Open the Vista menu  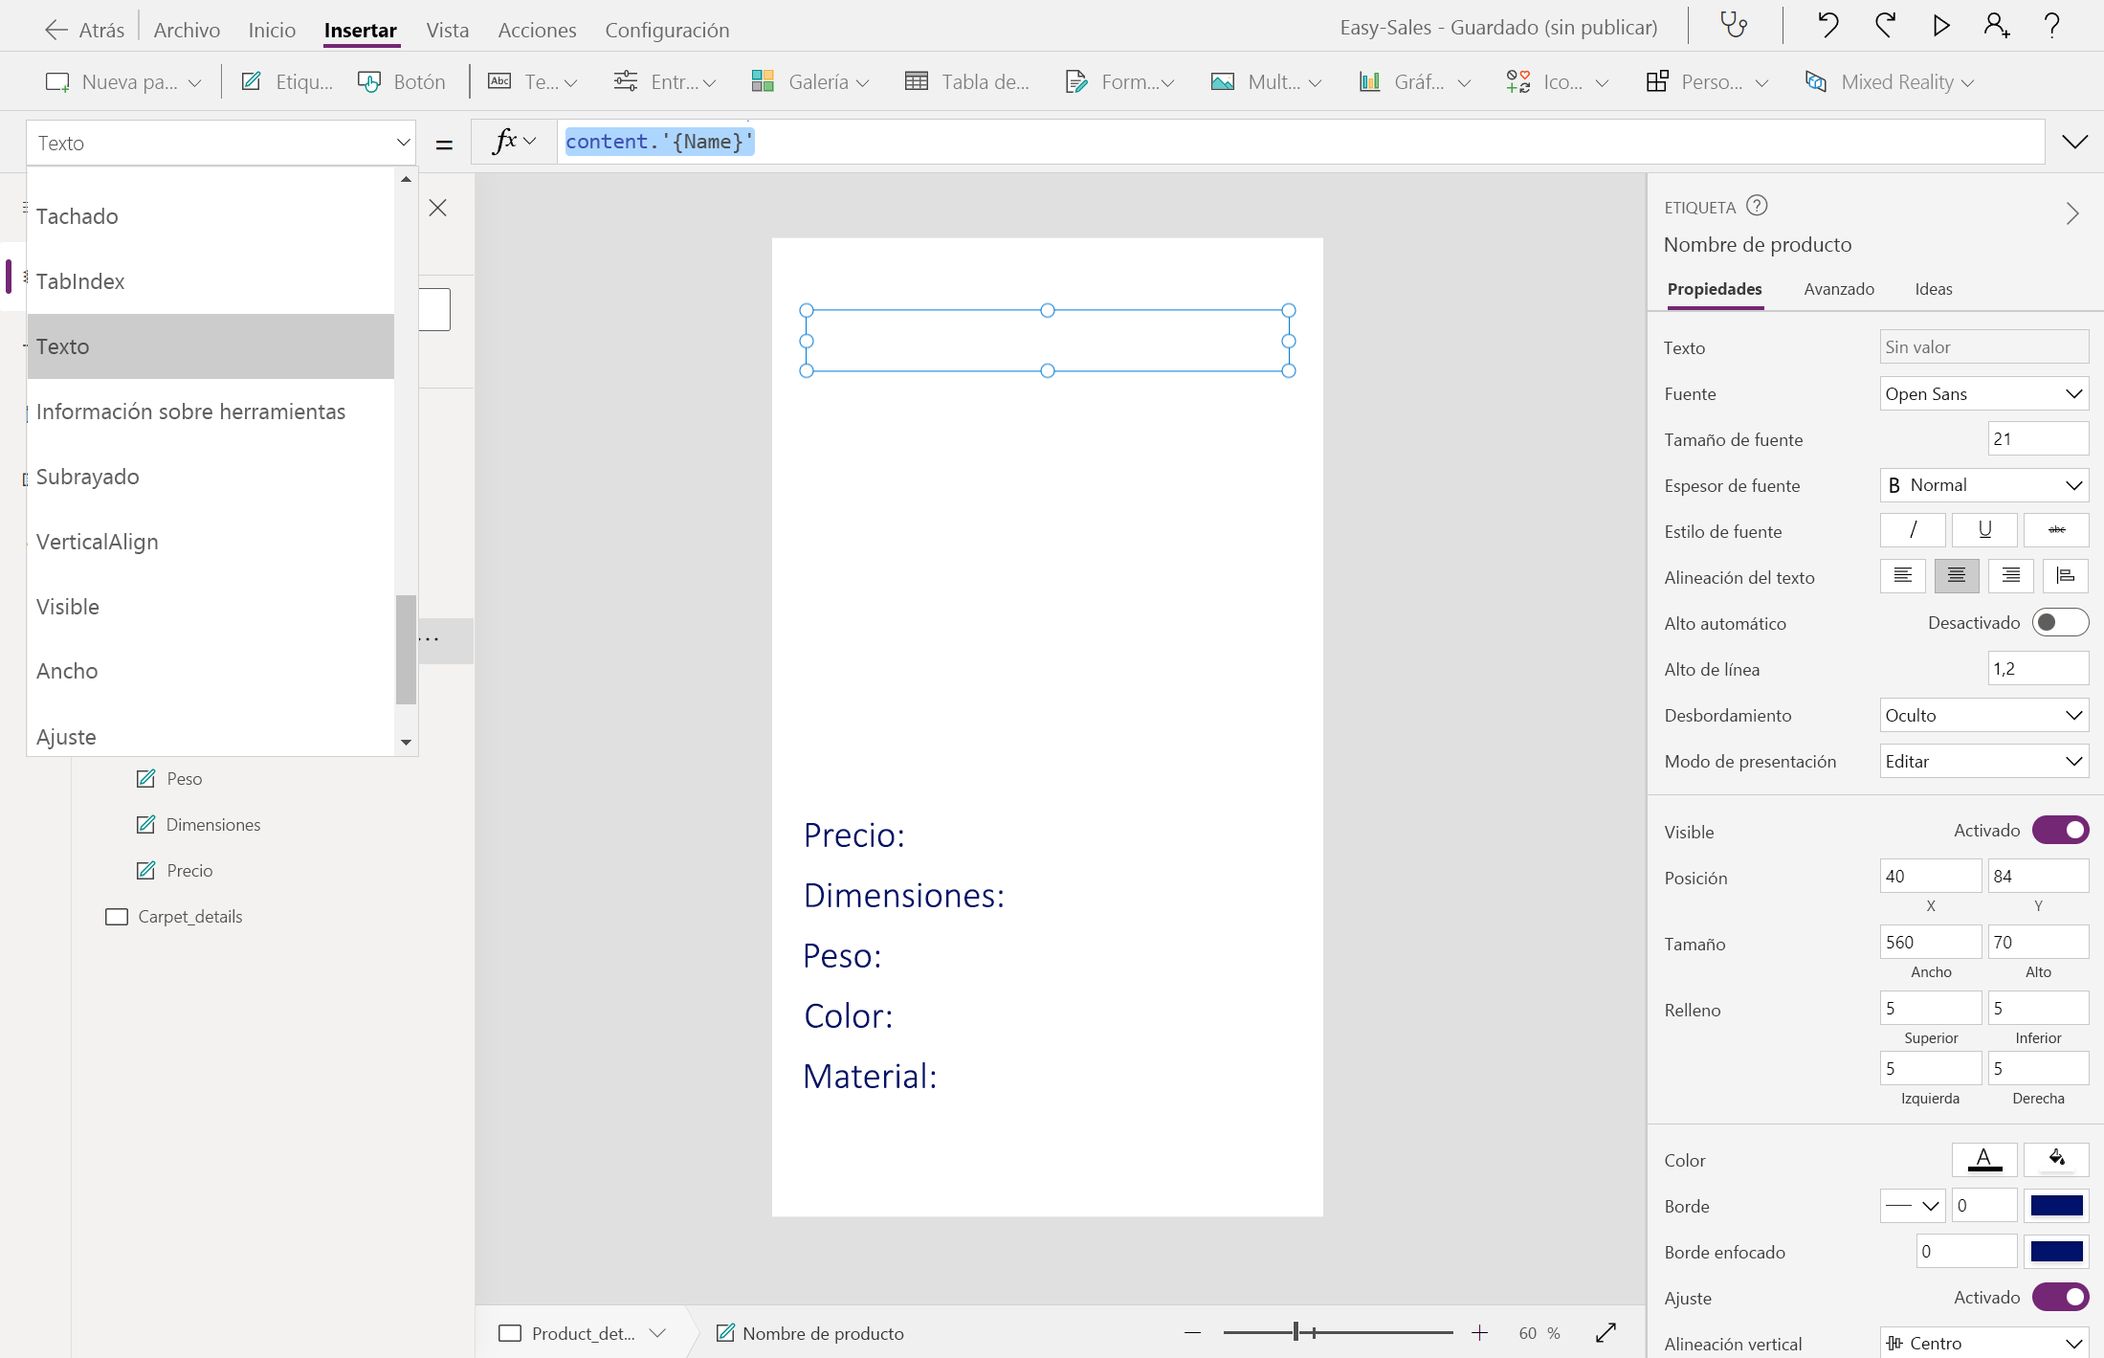(x=447, y=30)
